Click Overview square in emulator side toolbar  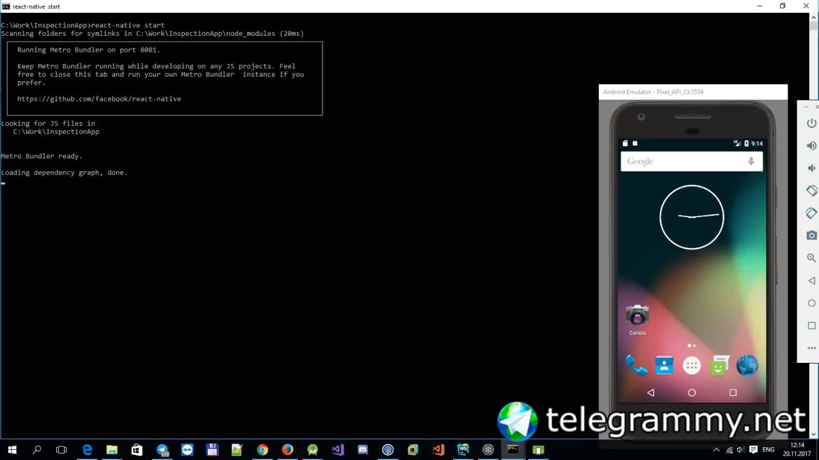click(x=811, y=325)
